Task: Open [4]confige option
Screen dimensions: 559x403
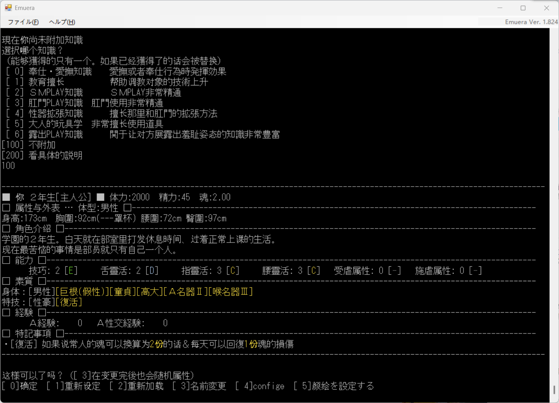Action: coord(260,386)
